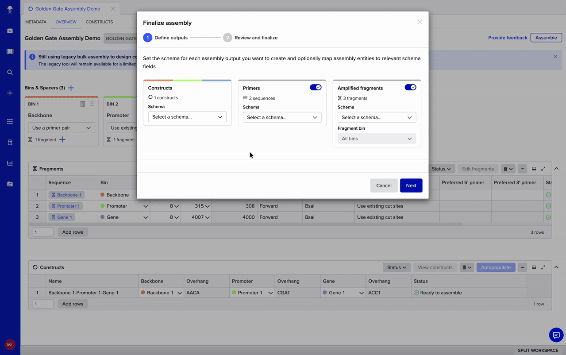Click the Provide feedback link
The width and height of the screenshot is (566, 355).
click(x=507, y=38)
